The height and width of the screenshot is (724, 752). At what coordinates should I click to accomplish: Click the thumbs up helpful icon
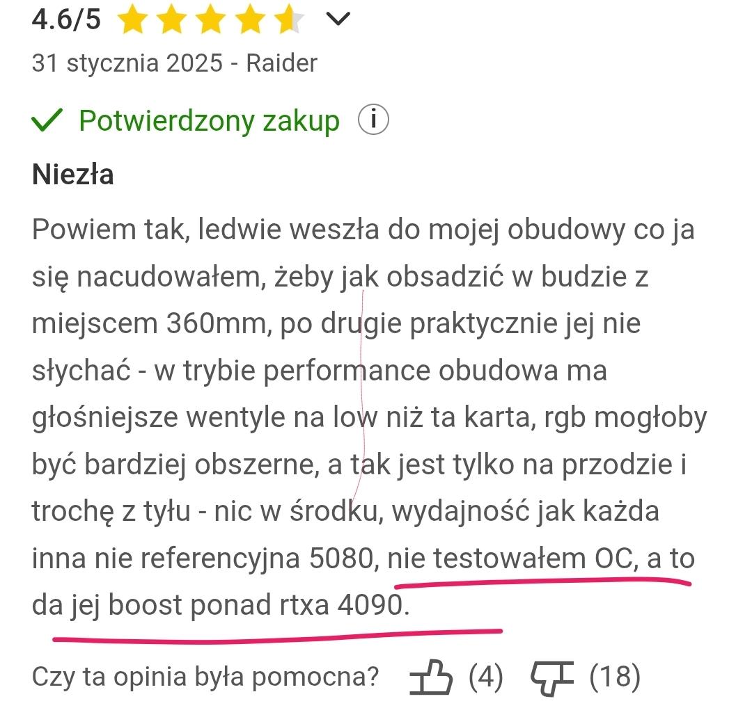(x=431, y=677)
